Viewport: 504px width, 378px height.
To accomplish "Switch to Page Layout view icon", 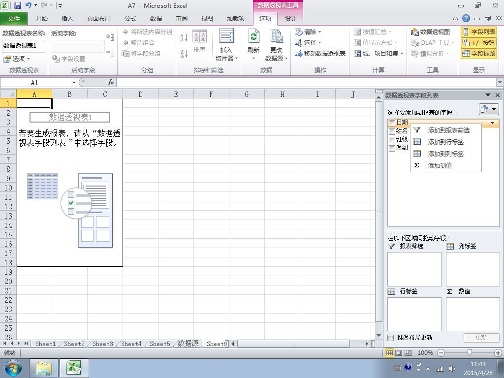I will tap(399, 353).
